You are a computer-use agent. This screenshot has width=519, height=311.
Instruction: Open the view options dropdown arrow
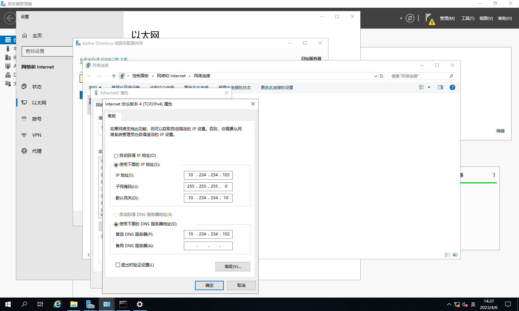coord(429,87)
